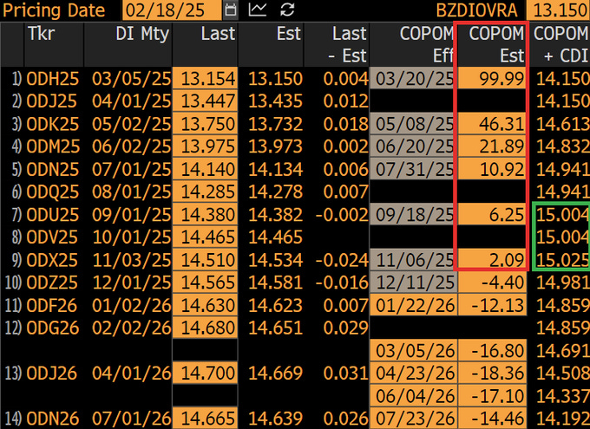Edit COPOM estimate value -12.13

point(492,305)
